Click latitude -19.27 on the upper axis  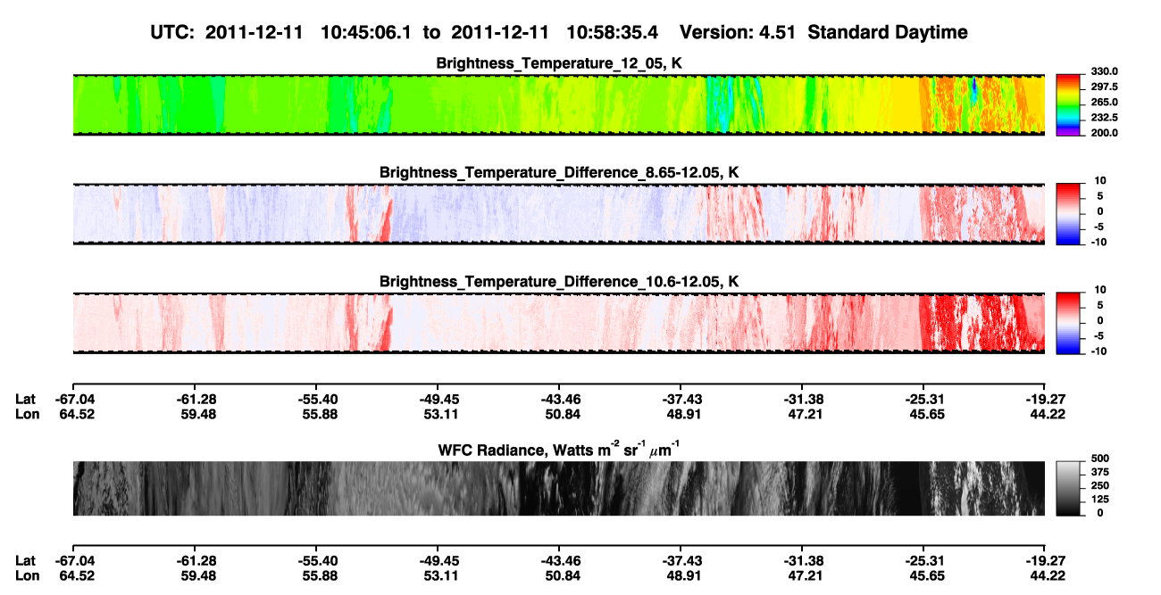1044,398
